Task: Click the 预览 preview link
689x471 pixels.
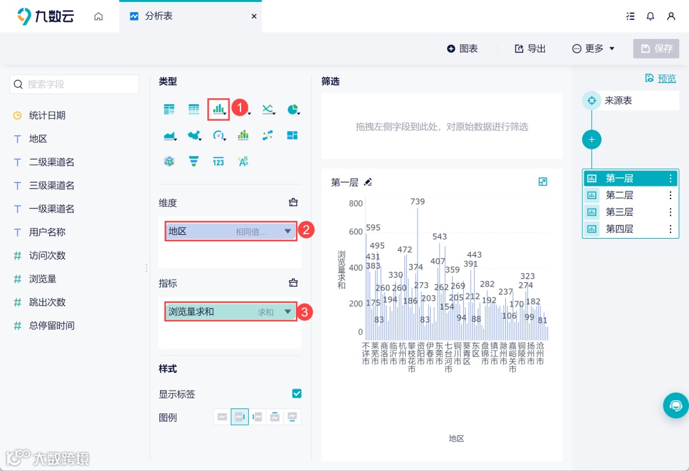Action: pyautogui.click(x=663, y=77)
